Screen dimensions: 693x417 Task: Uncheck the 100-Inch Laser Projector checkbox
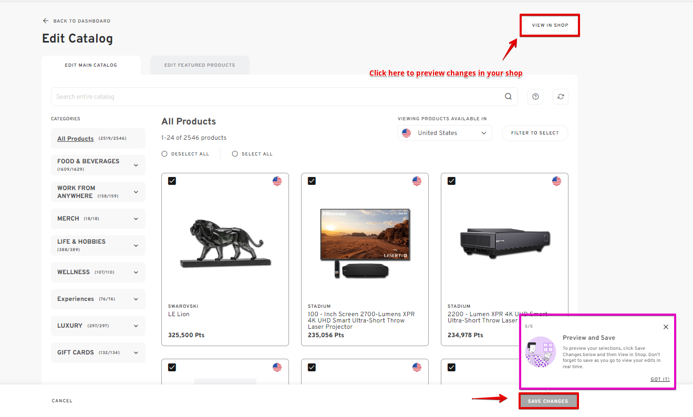pos(312,181)
